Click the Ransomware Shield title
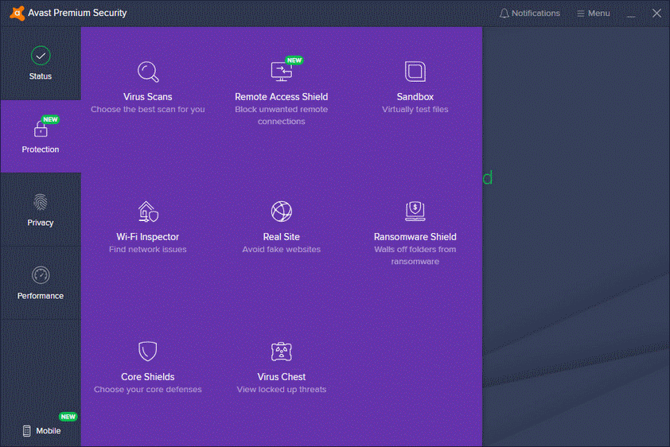 click(x=415, y=237)
